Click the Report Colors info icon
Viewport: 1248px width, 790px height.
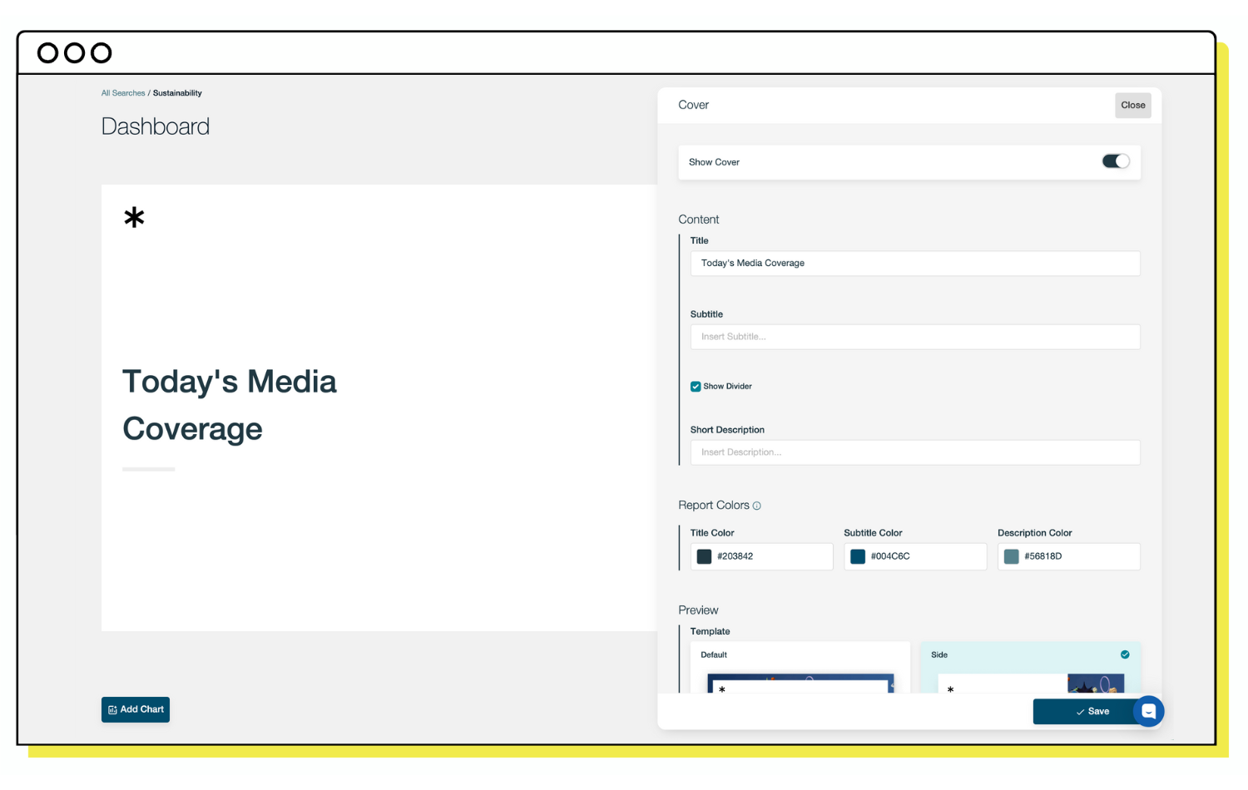point(756,506)
